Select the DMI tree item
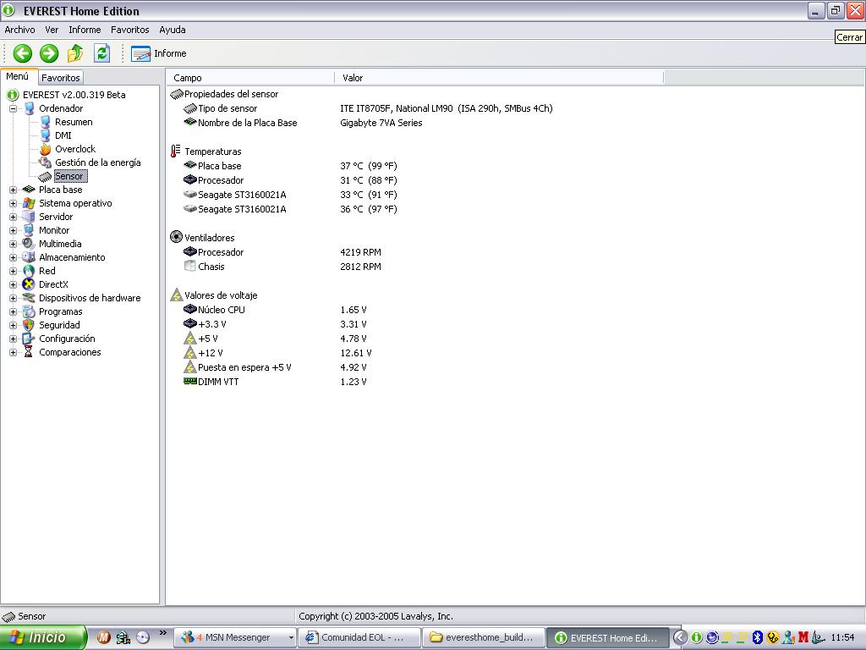This screenshot has height=650, width=866. 63,135
